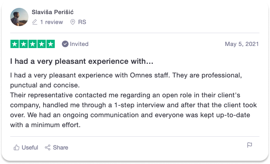The image size is (270, 164).
Task: Select the fifth green rating star
Action: (x=51, y=44)
